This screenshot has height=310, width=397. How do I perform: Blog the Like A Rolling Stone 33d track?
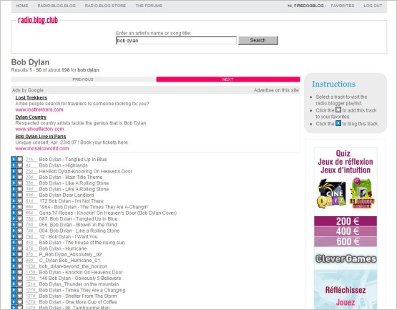[14, 183]
